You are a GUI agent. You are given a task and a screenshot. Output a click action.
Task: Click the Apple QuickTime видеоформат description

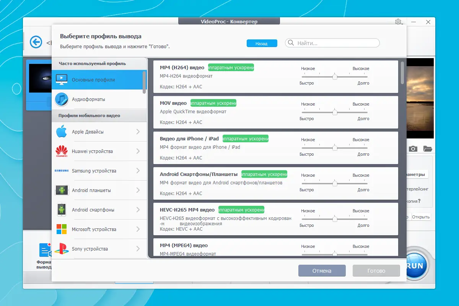click(x=193, y=112)
